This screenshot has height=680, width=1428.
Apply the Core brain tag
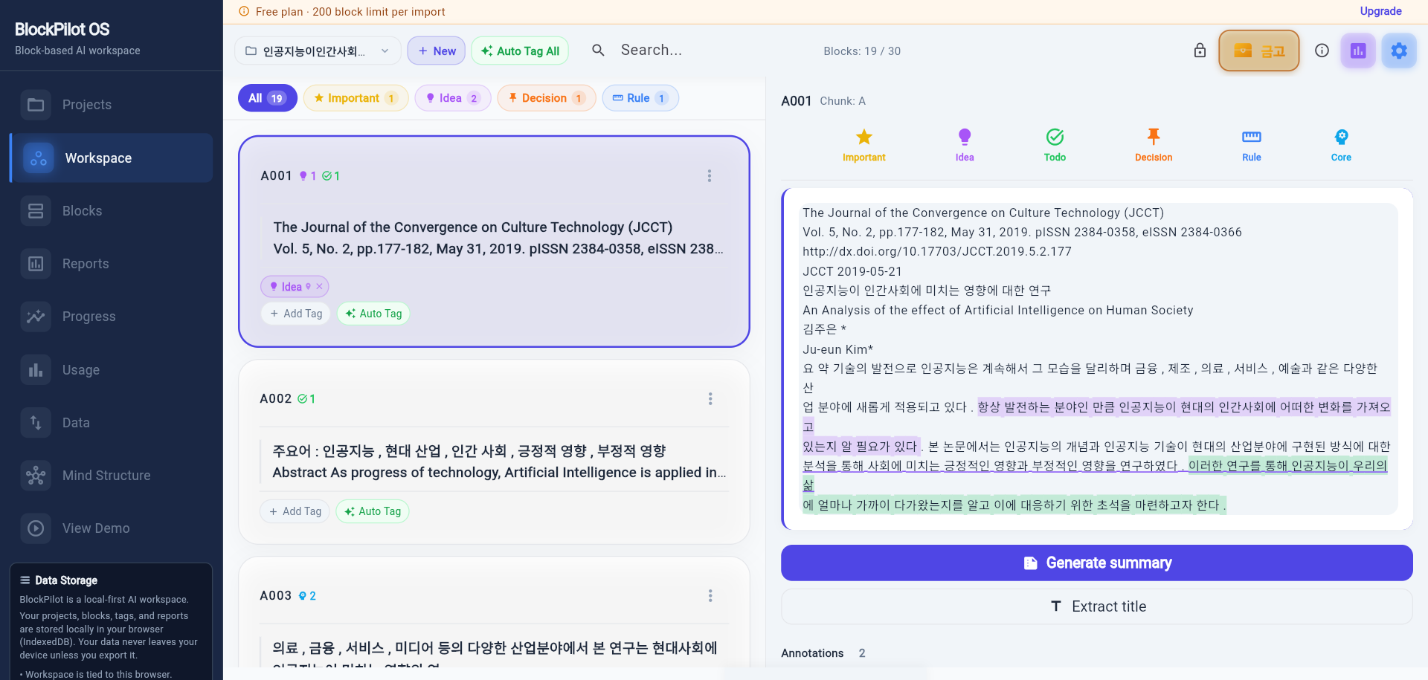pos(1342,144)
